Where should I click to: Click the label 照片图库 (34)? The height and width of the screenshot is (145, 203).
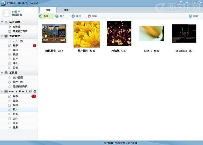[87, 51]
